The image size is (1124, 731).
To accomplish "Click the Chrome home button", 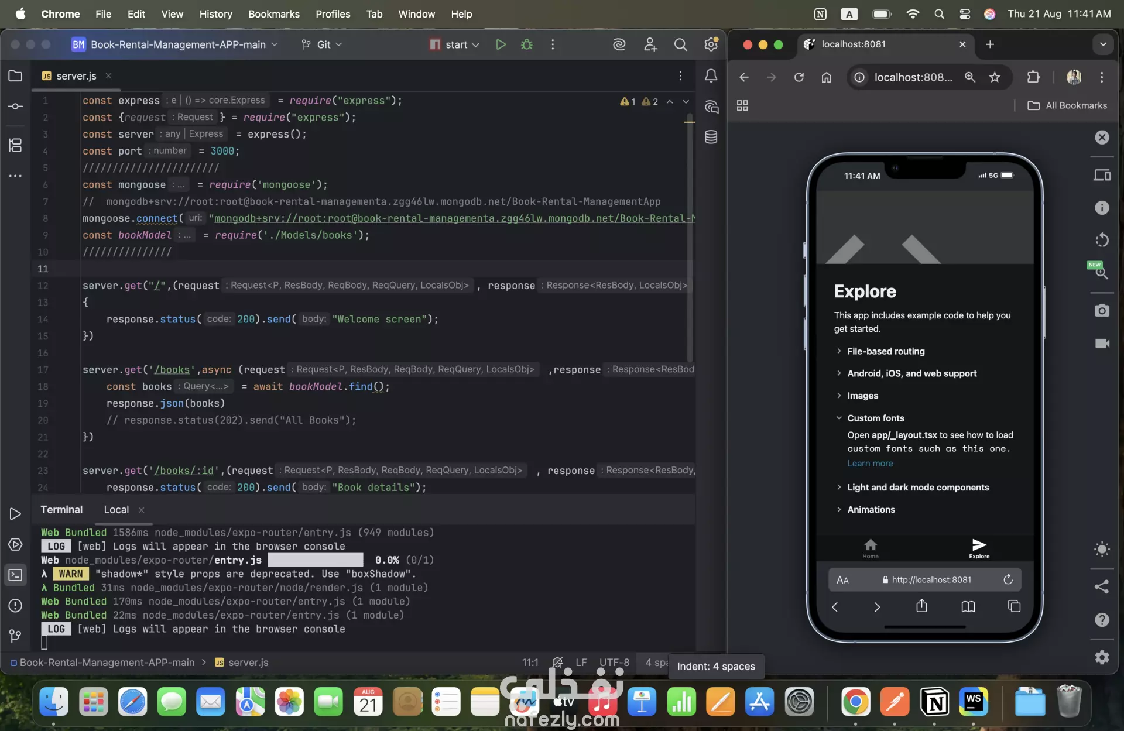I will pyautogui.click(x=827, y=77).
